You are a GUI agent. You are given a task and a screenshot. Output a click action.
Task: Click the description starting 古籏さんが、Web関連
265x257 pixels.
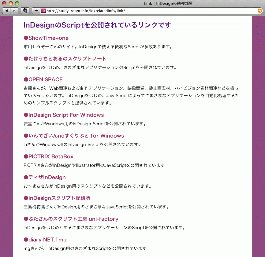[131, 96]
